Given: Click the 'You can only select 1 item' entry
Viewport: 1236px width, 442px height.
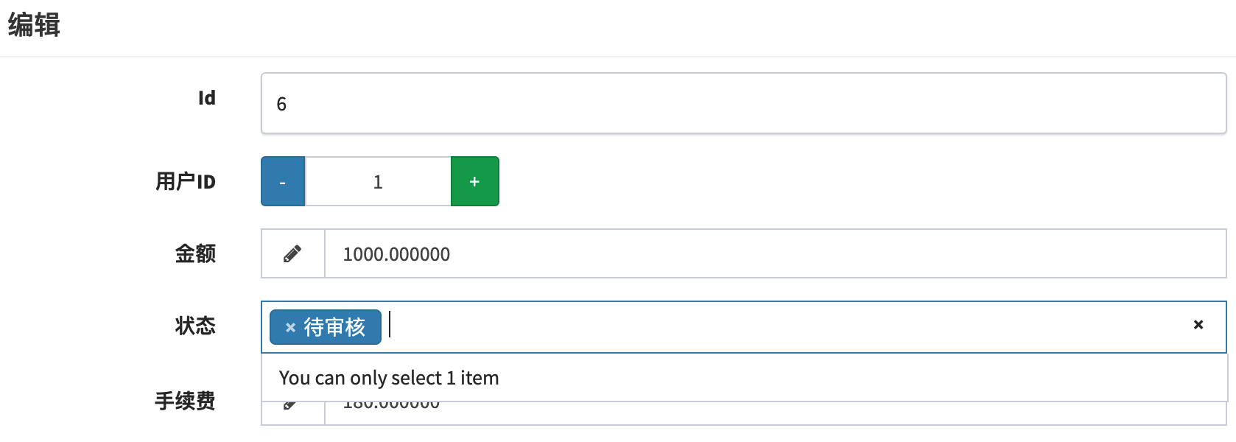Looking at the screenshot, I should 388,377.
